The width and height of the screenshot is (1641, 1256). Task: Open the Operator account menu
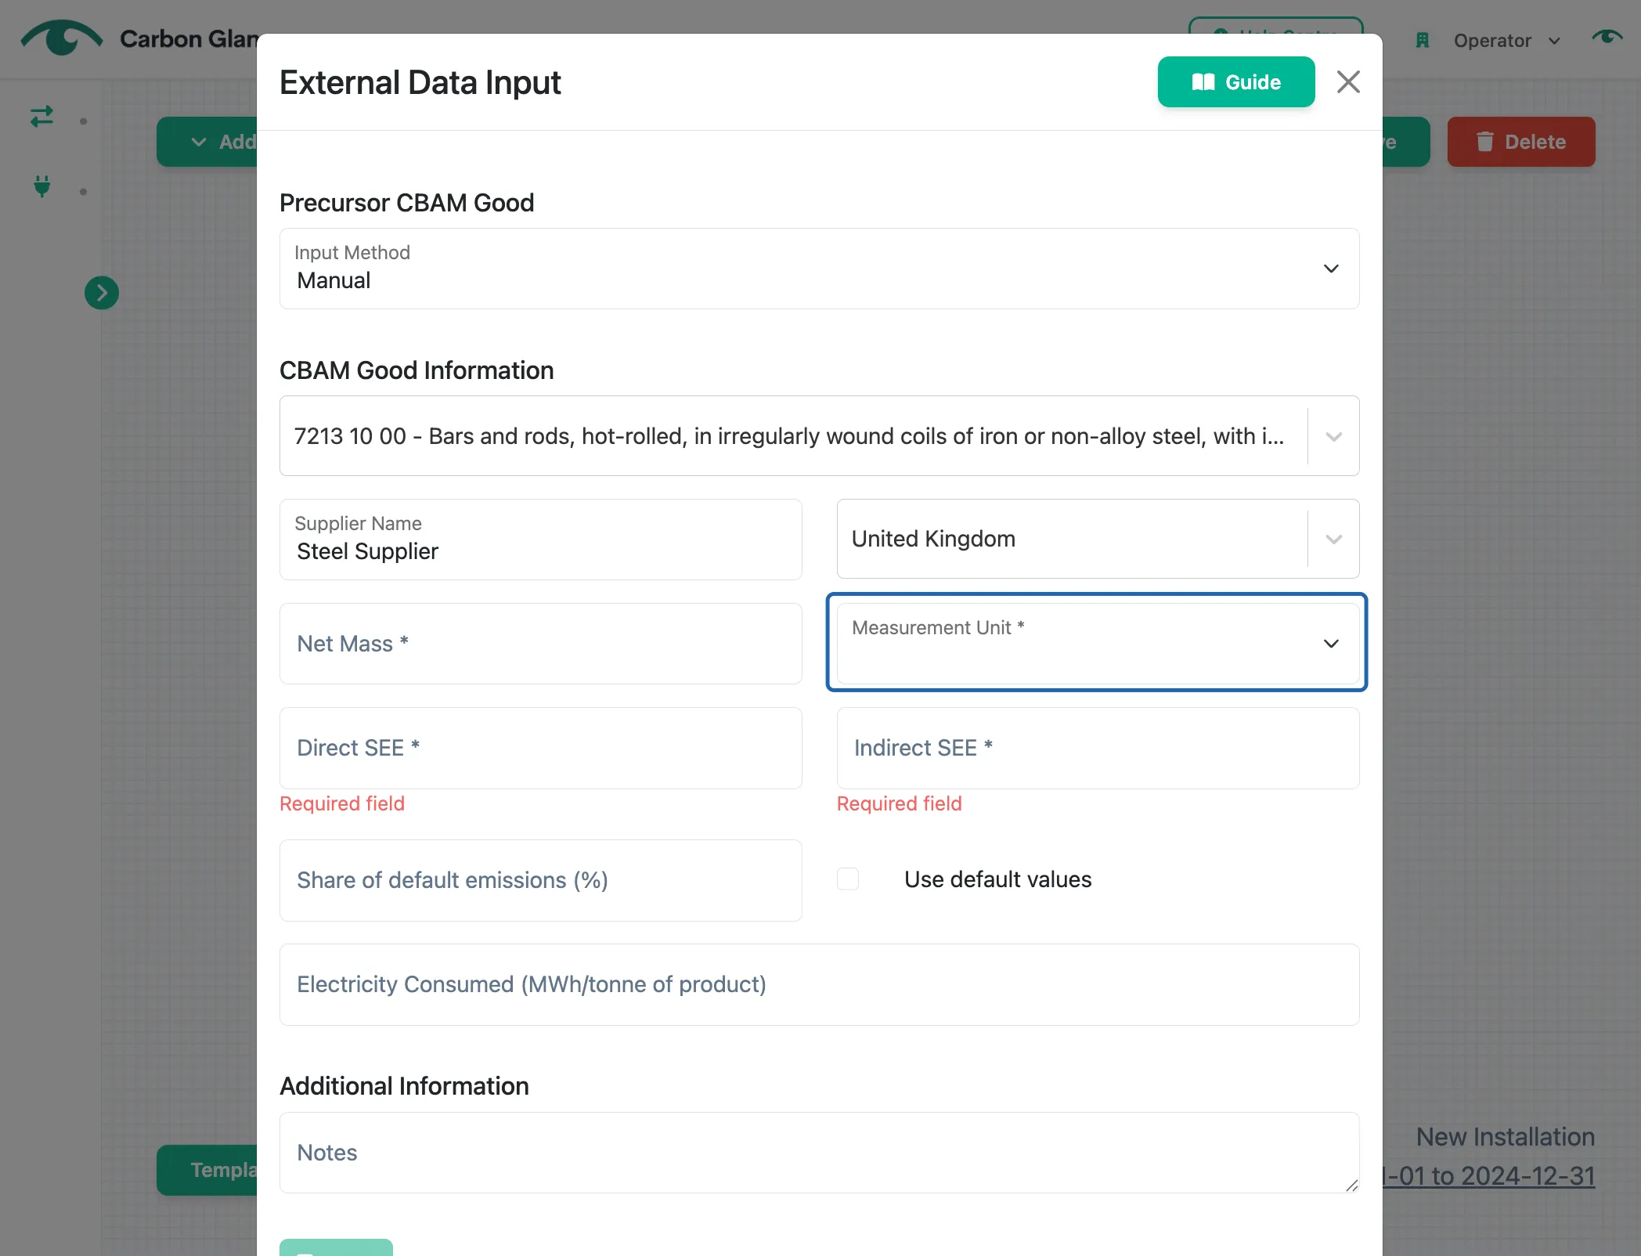[x=1506, y=41]
